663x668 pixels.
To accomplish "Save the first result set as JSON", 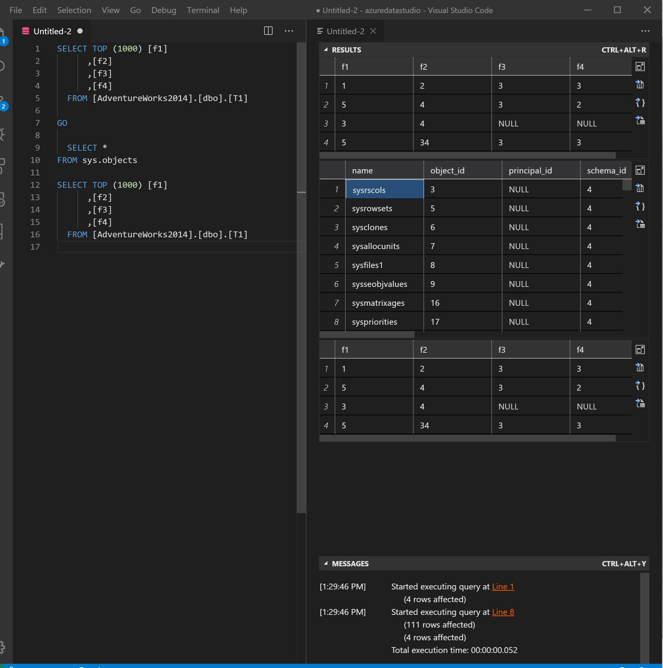I will (x=640, y=103).
